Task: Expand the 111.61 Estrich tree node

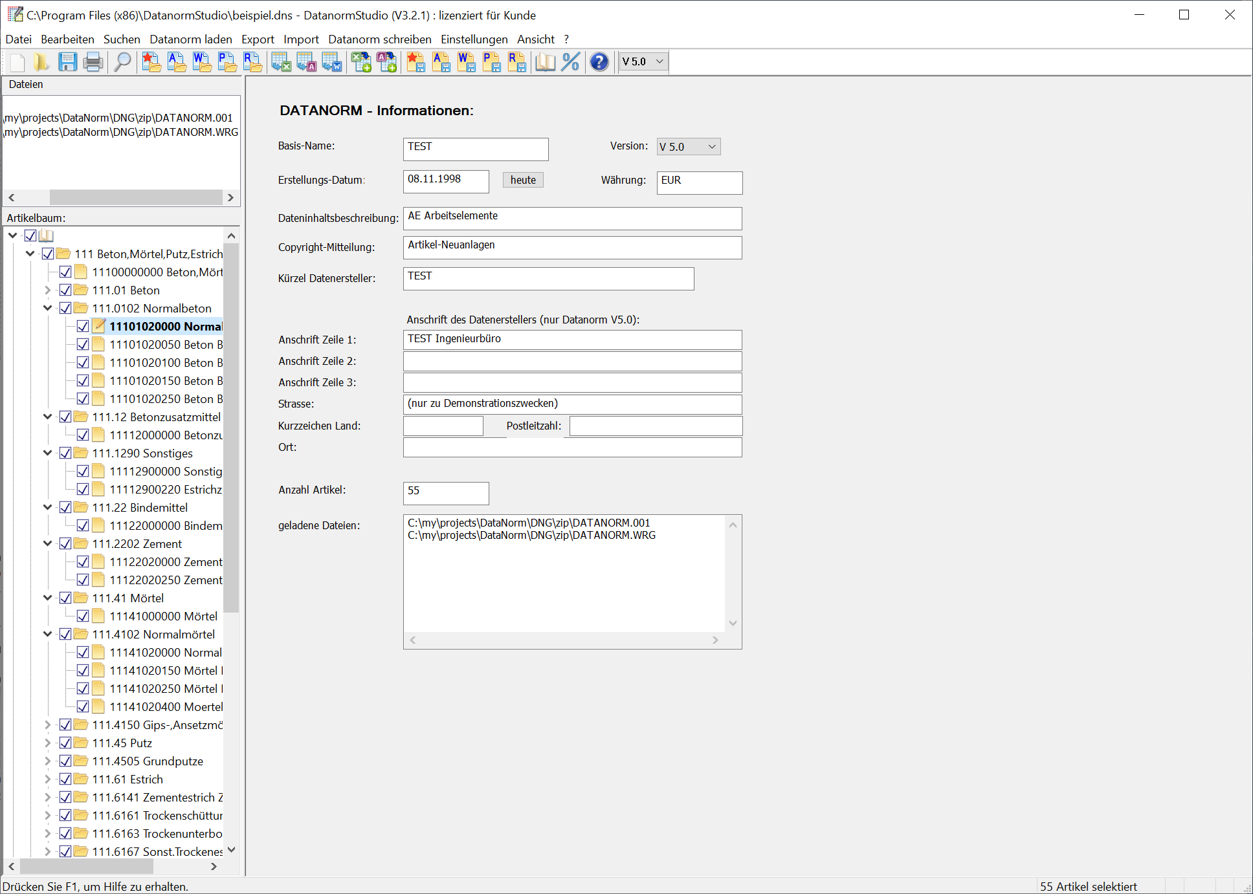Action: click(47, 779)
